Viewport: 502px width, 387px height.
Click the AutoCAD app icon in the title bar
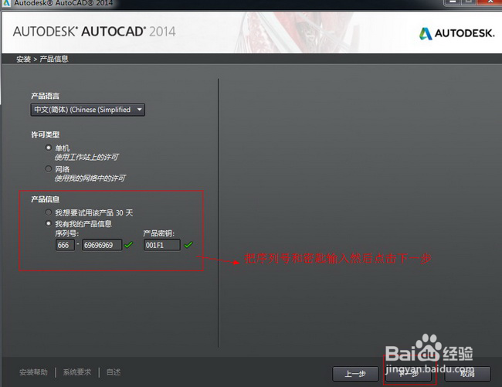(x=6, y=3)
